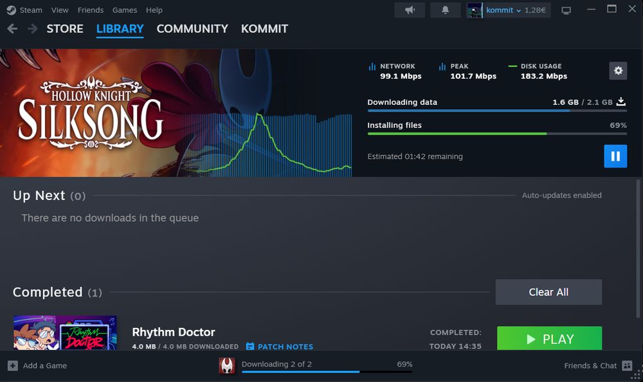This screenshot has width=643, height=382.
Task: Open the Games menu
Action: pyautogui.click(x=125, y=10)
